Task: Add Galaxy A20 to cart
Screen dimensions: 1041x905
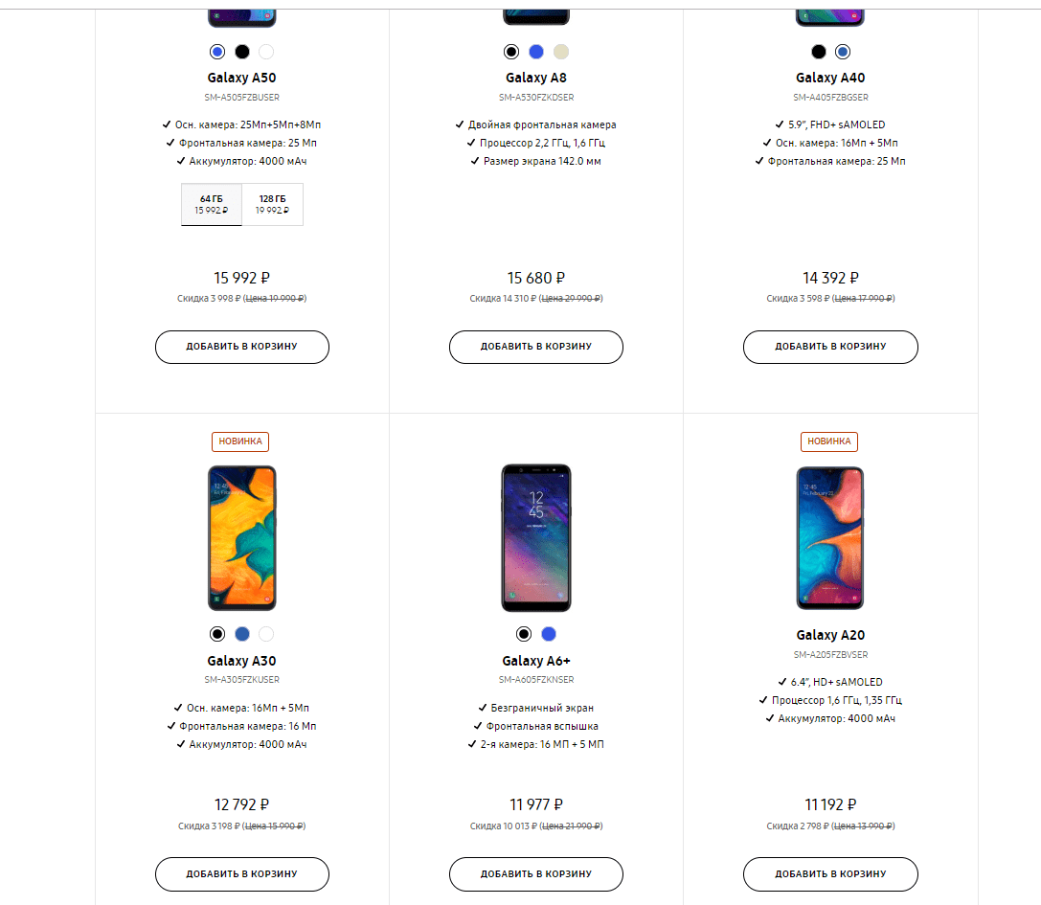Action: coord(830,874)
